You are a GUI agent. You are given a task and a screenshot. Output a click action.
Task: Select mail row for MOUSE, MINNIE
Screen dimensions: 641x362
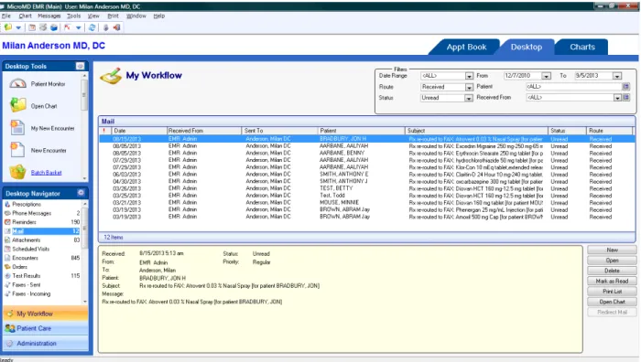366,202
